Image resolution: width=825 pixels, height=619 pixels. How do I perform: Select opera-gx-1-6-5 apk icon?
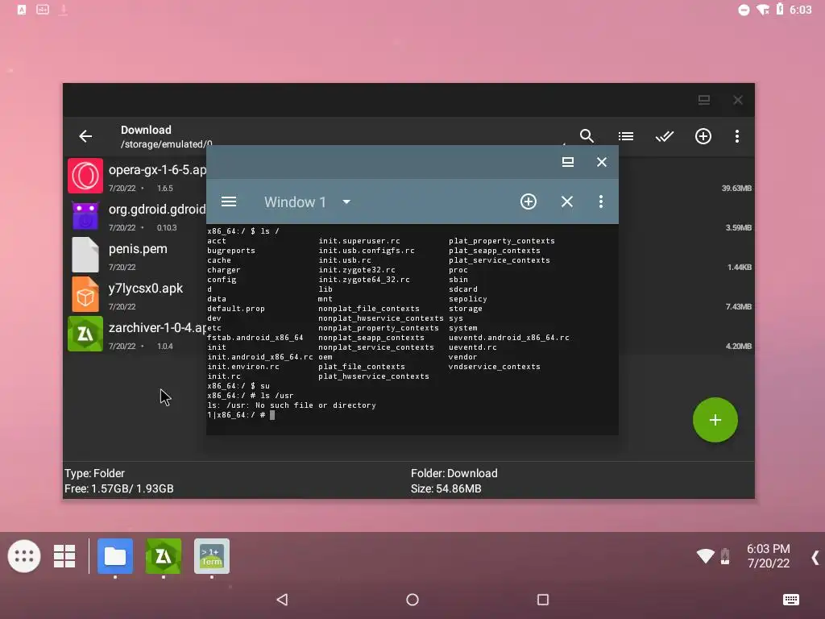tap(85, 176)
